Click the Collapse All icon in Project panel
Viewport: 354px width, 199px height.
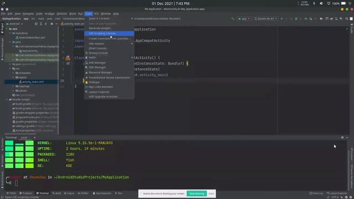pyautogui.click(x=46, y=24)
